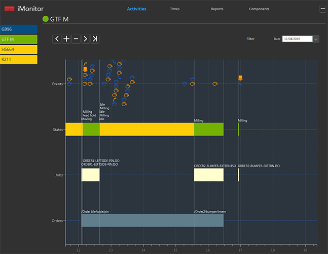Click the ORDER2-BUMPER-EXTERN.ISO job block
This screenshot has height=254, width=328.
(x=208, y=175)
